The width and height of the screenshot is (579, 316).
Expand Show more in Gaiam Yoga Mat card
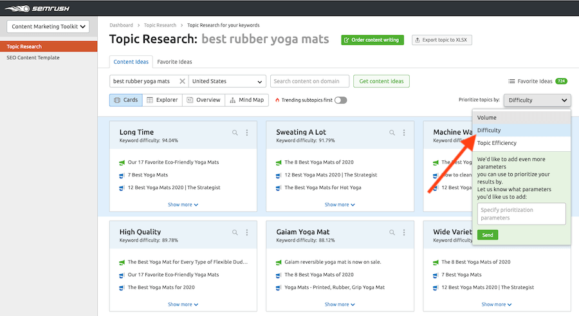[x=340, y=304]
